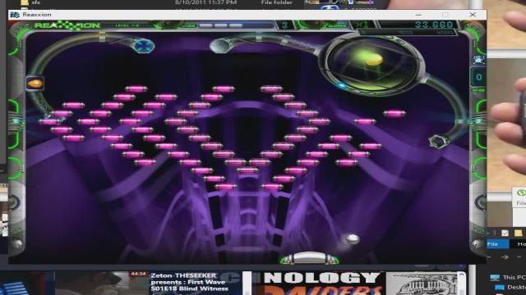526x295 pixels.
Task: Click the green round icon in the right window
Action: click(521, 193)
